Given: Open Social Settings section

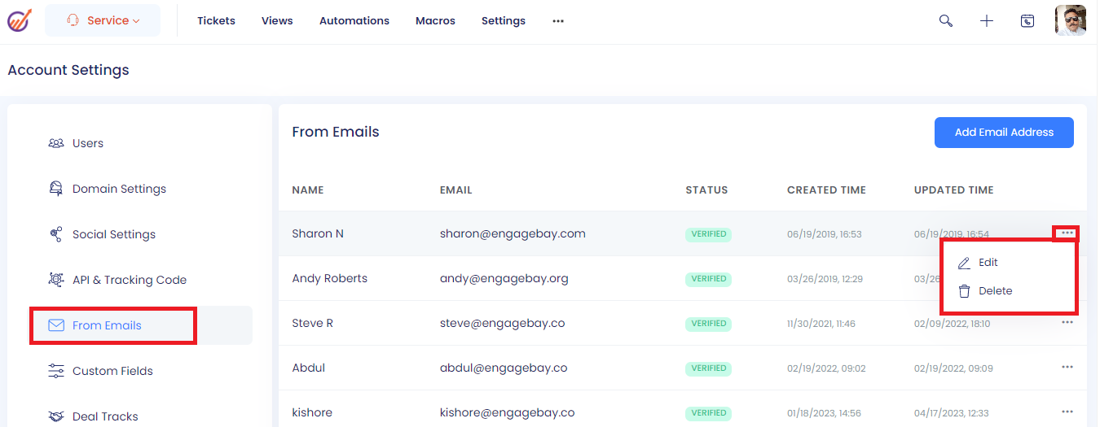Looking at the screenshot, I should (x=114, y=234).
